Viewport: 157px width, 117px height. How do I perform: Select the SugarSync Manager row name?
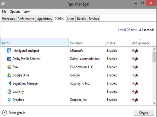26,83
